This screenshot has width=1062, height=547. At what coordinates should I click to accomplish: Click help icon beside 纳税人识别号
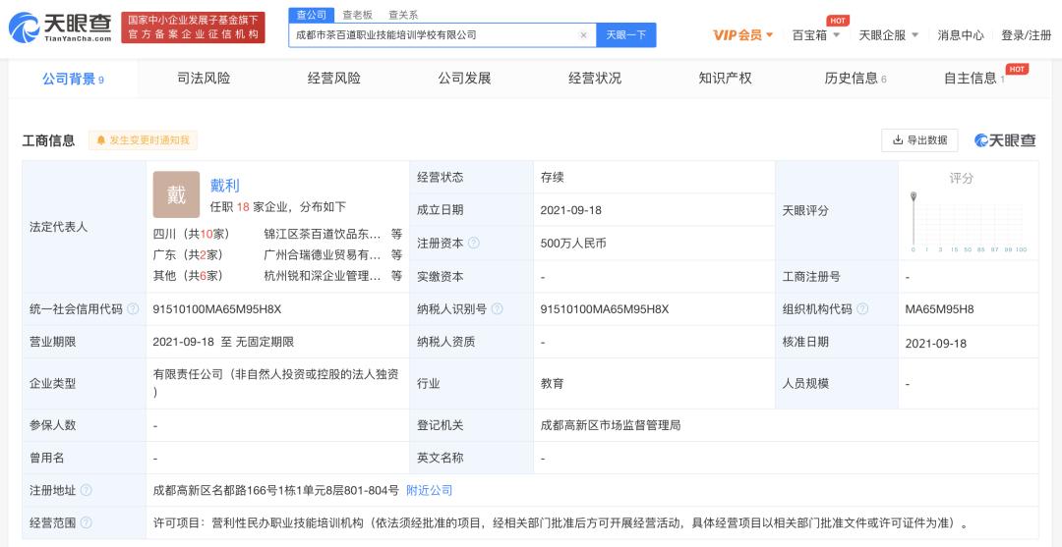tap(497, 309)
